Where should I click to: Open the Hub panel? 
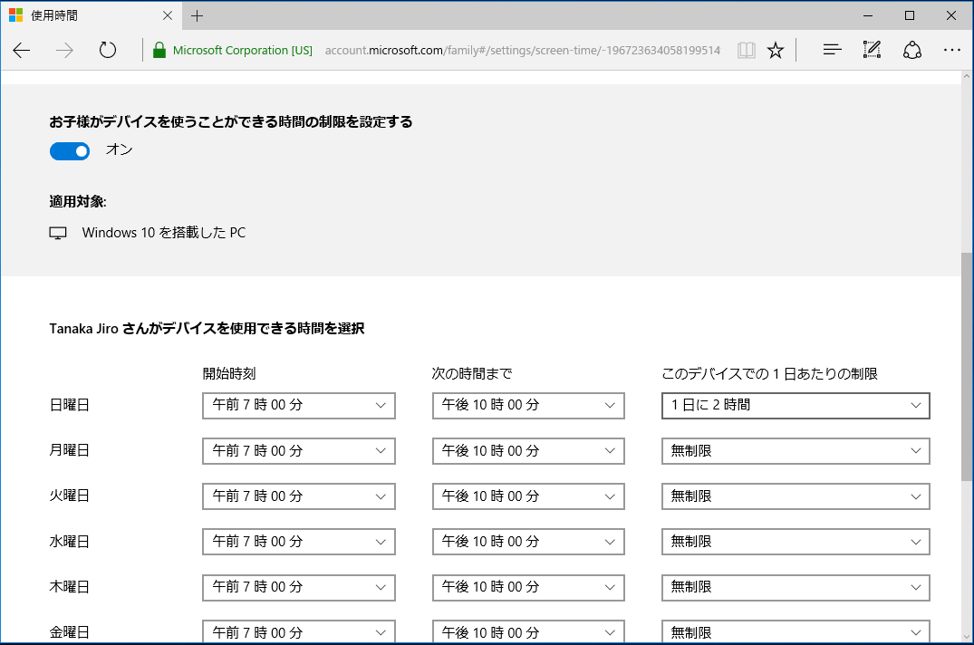832,50
